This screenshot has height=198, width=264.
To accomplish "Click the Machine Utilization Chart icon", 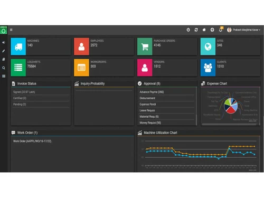I will (140, 133).
